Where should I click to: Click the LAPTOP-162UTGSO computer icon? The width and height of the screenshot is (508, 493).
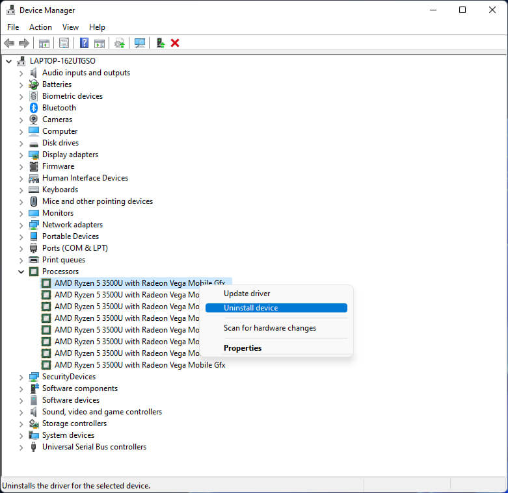pos(21,61)
